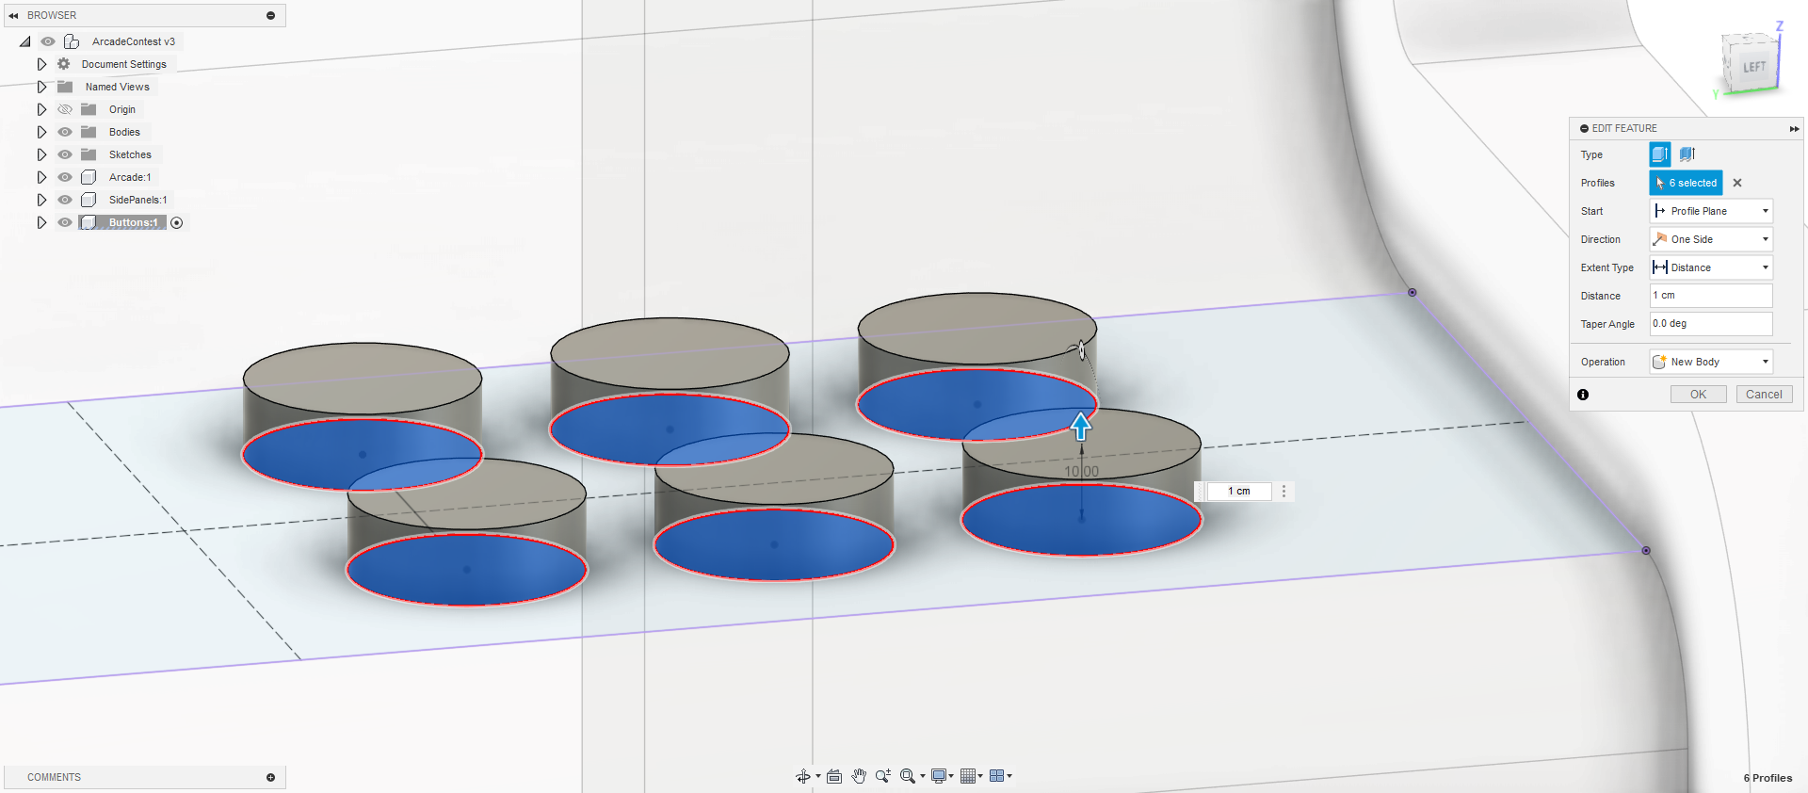Select the Orbit navigation tool
The height and width of the screenshot is (793, 1808).
(x=803, y=776)
